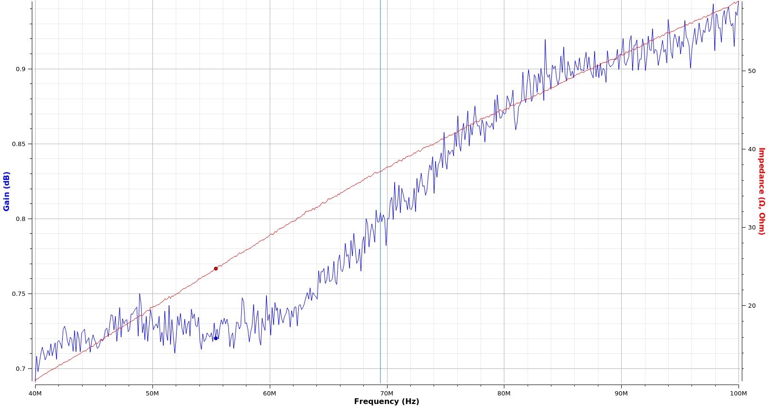Click the 0.9 gain tick label
The width and height of the screenshot is (767, 413).
pyautogui.click(x=21, y=69)
